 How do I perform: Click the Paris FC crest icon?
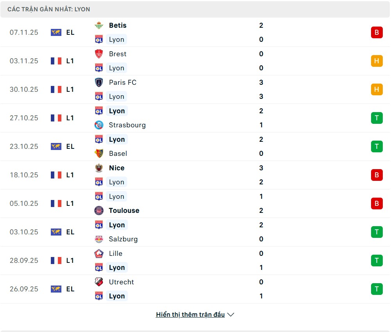[x=99, y=82]
